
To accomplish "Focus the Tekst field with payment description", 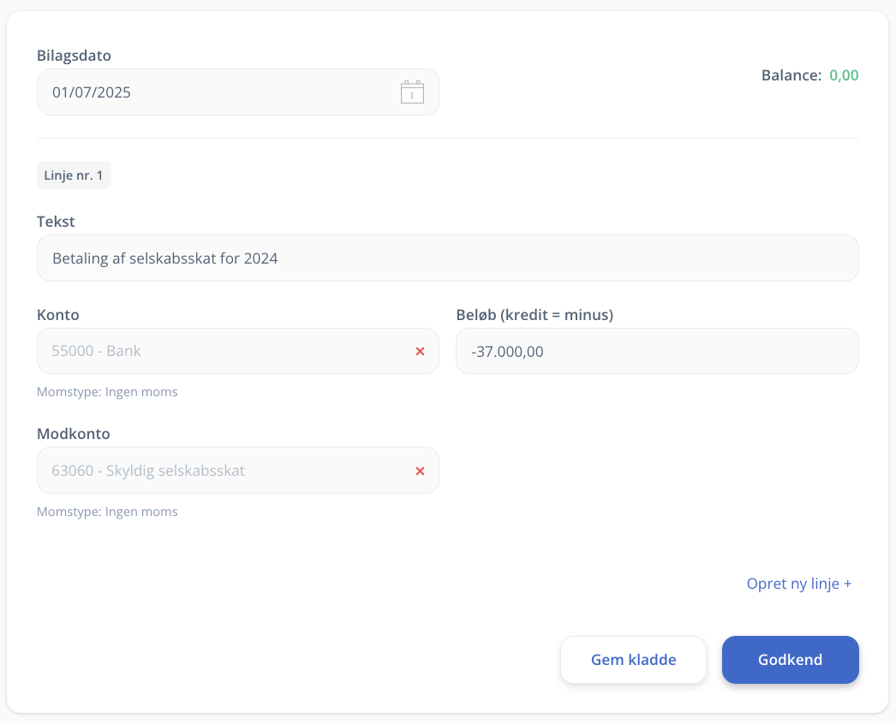I will [x=447, y=258].
